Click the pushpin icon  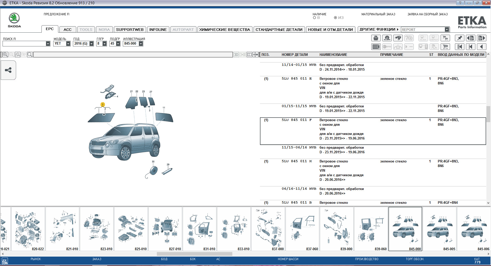(460, 38)
